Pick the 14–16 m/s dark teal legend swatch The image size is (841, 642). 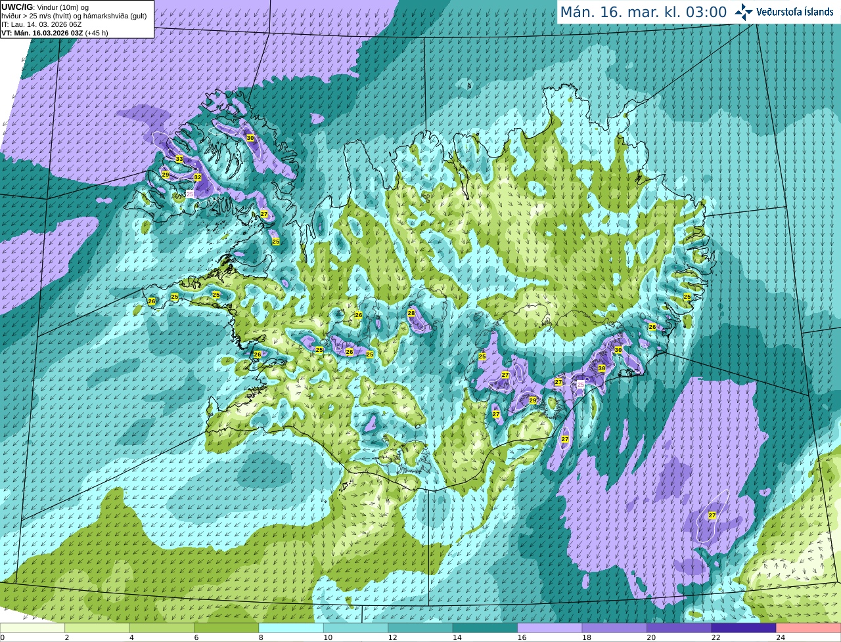coord(486,628)
